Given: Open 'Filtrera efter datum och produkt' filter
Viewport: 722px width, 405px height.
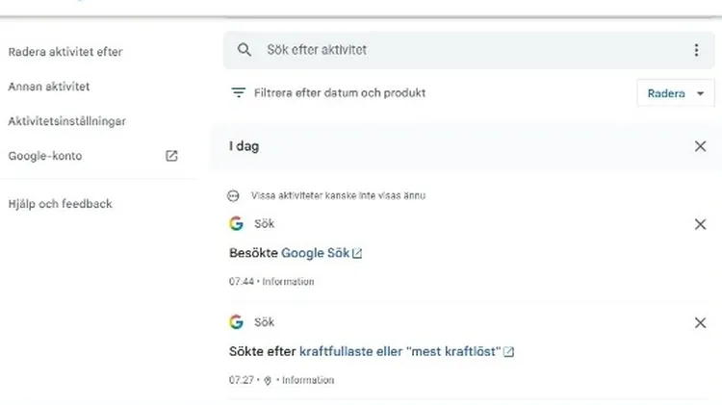Looking at the screenshot, I should (339, 93).
